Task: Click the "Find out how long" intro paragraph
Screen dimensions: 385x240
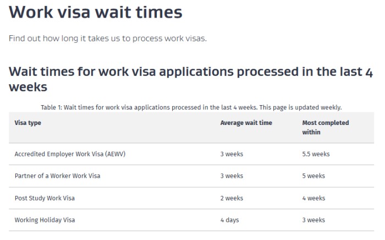Action: point(107,39)
